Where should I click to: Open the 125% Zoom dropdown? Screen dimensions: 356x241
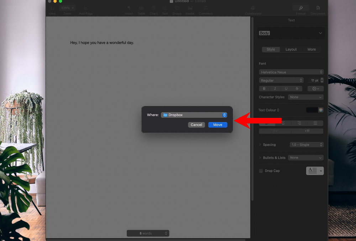[x=67, y=8]
